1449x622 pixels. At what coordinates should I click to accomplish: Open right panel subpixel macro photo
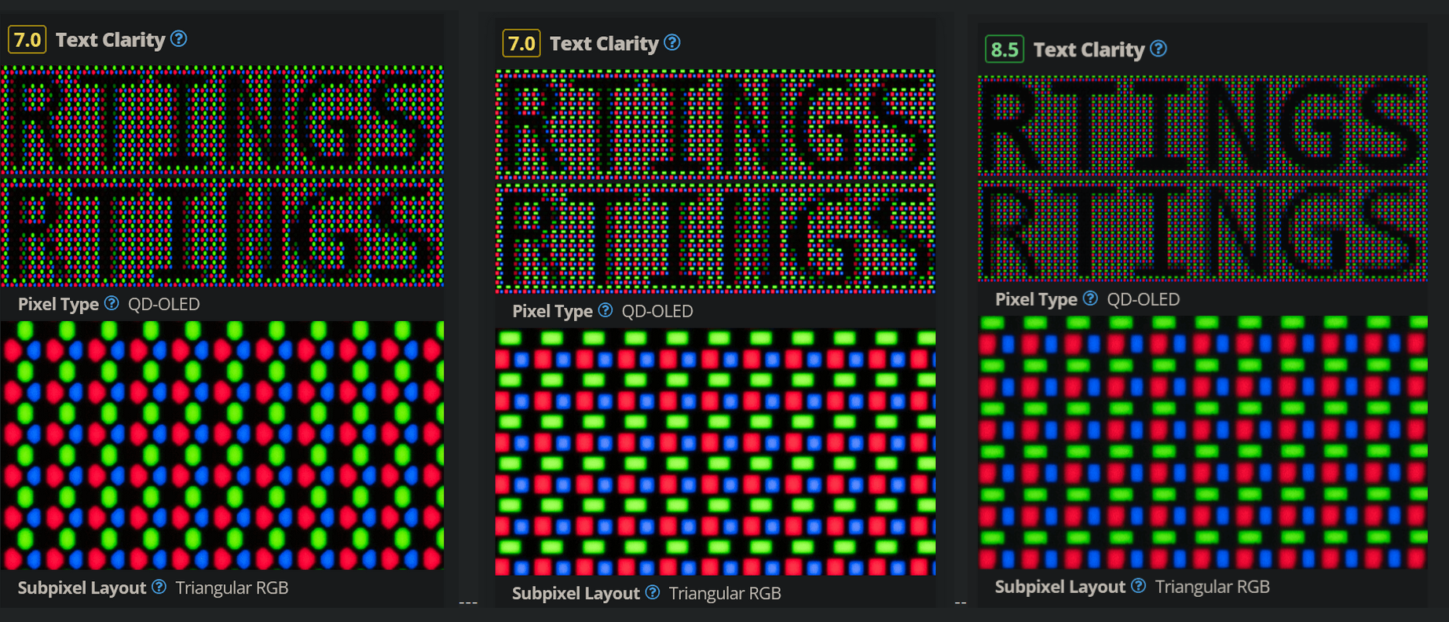[x=1202, y=442]
